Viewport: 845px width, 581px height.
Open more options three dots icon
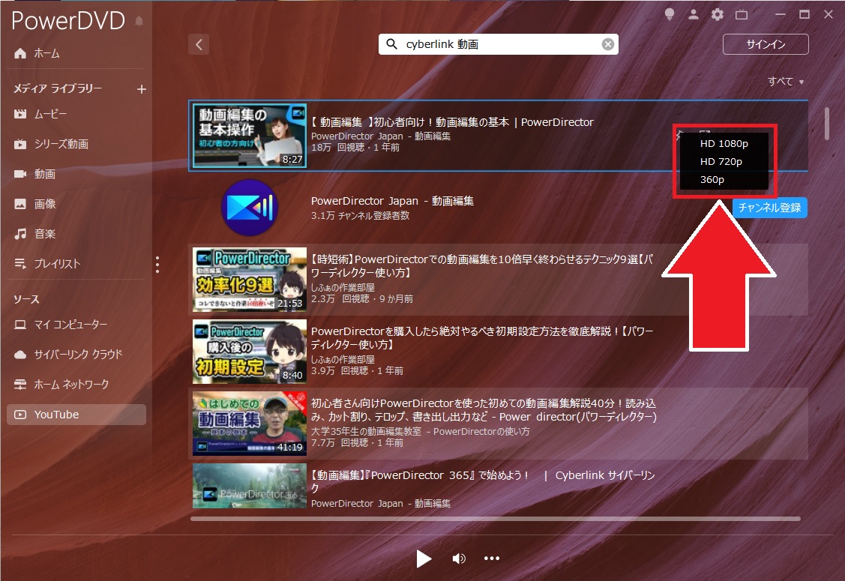(x=492, y=559)
